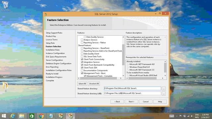Click the Server Configuration step
Image resolution: width=212 pixels, height=119 pixels.
pyautogui.click(x=54, y=60)
